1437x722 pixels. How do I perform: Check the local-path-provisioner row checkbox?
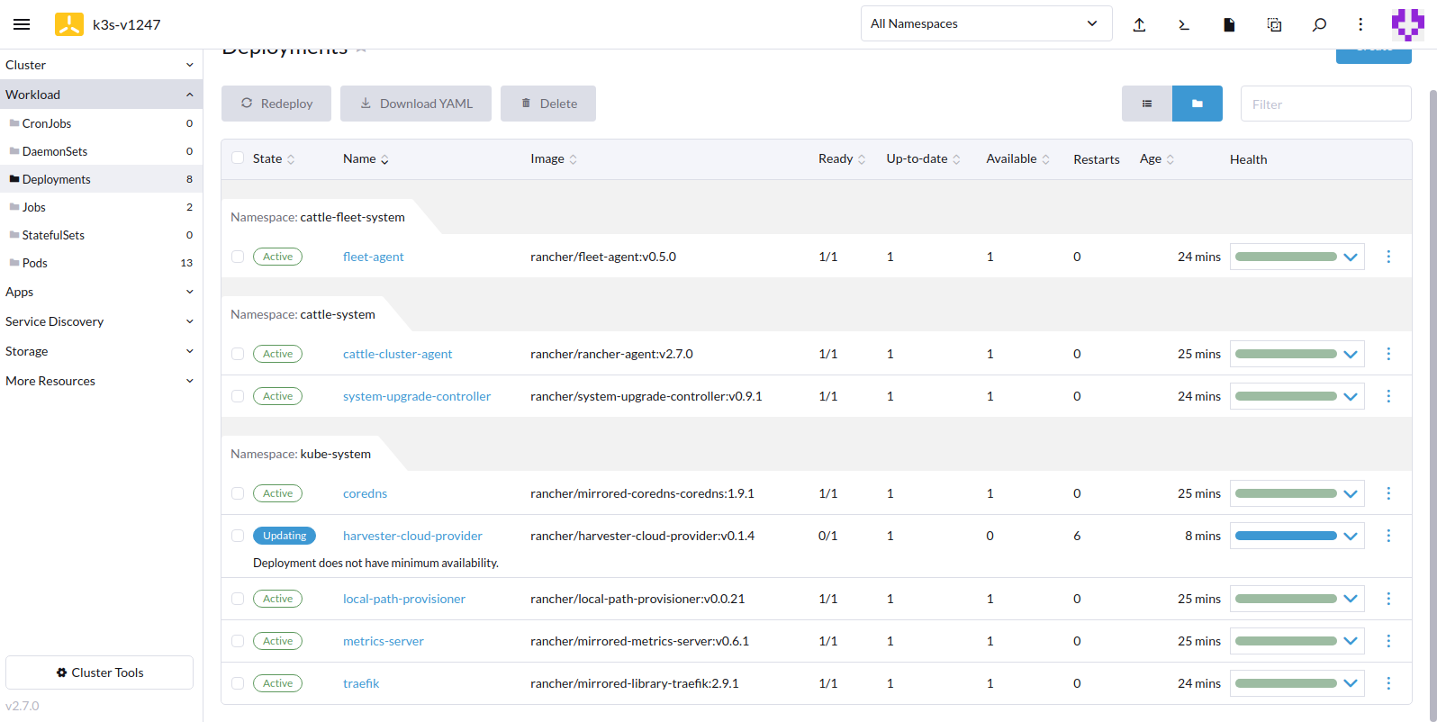point(238,599)
